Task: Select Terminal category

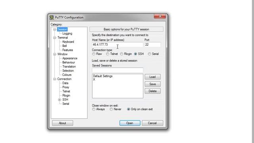Action: 63,38
